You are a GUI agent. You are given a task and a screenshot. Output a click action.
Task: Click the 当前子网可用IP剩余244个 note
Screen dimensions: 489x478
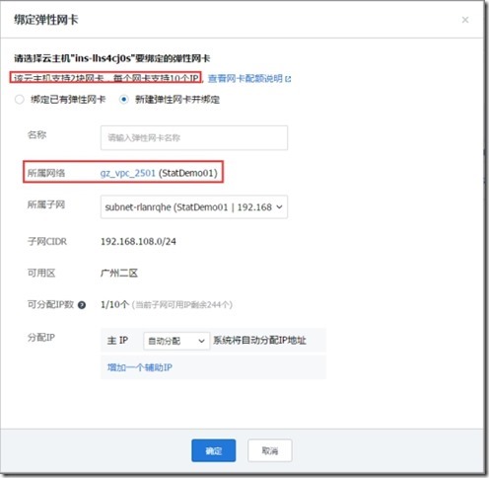pyautogui.click(x=182, y=305)
